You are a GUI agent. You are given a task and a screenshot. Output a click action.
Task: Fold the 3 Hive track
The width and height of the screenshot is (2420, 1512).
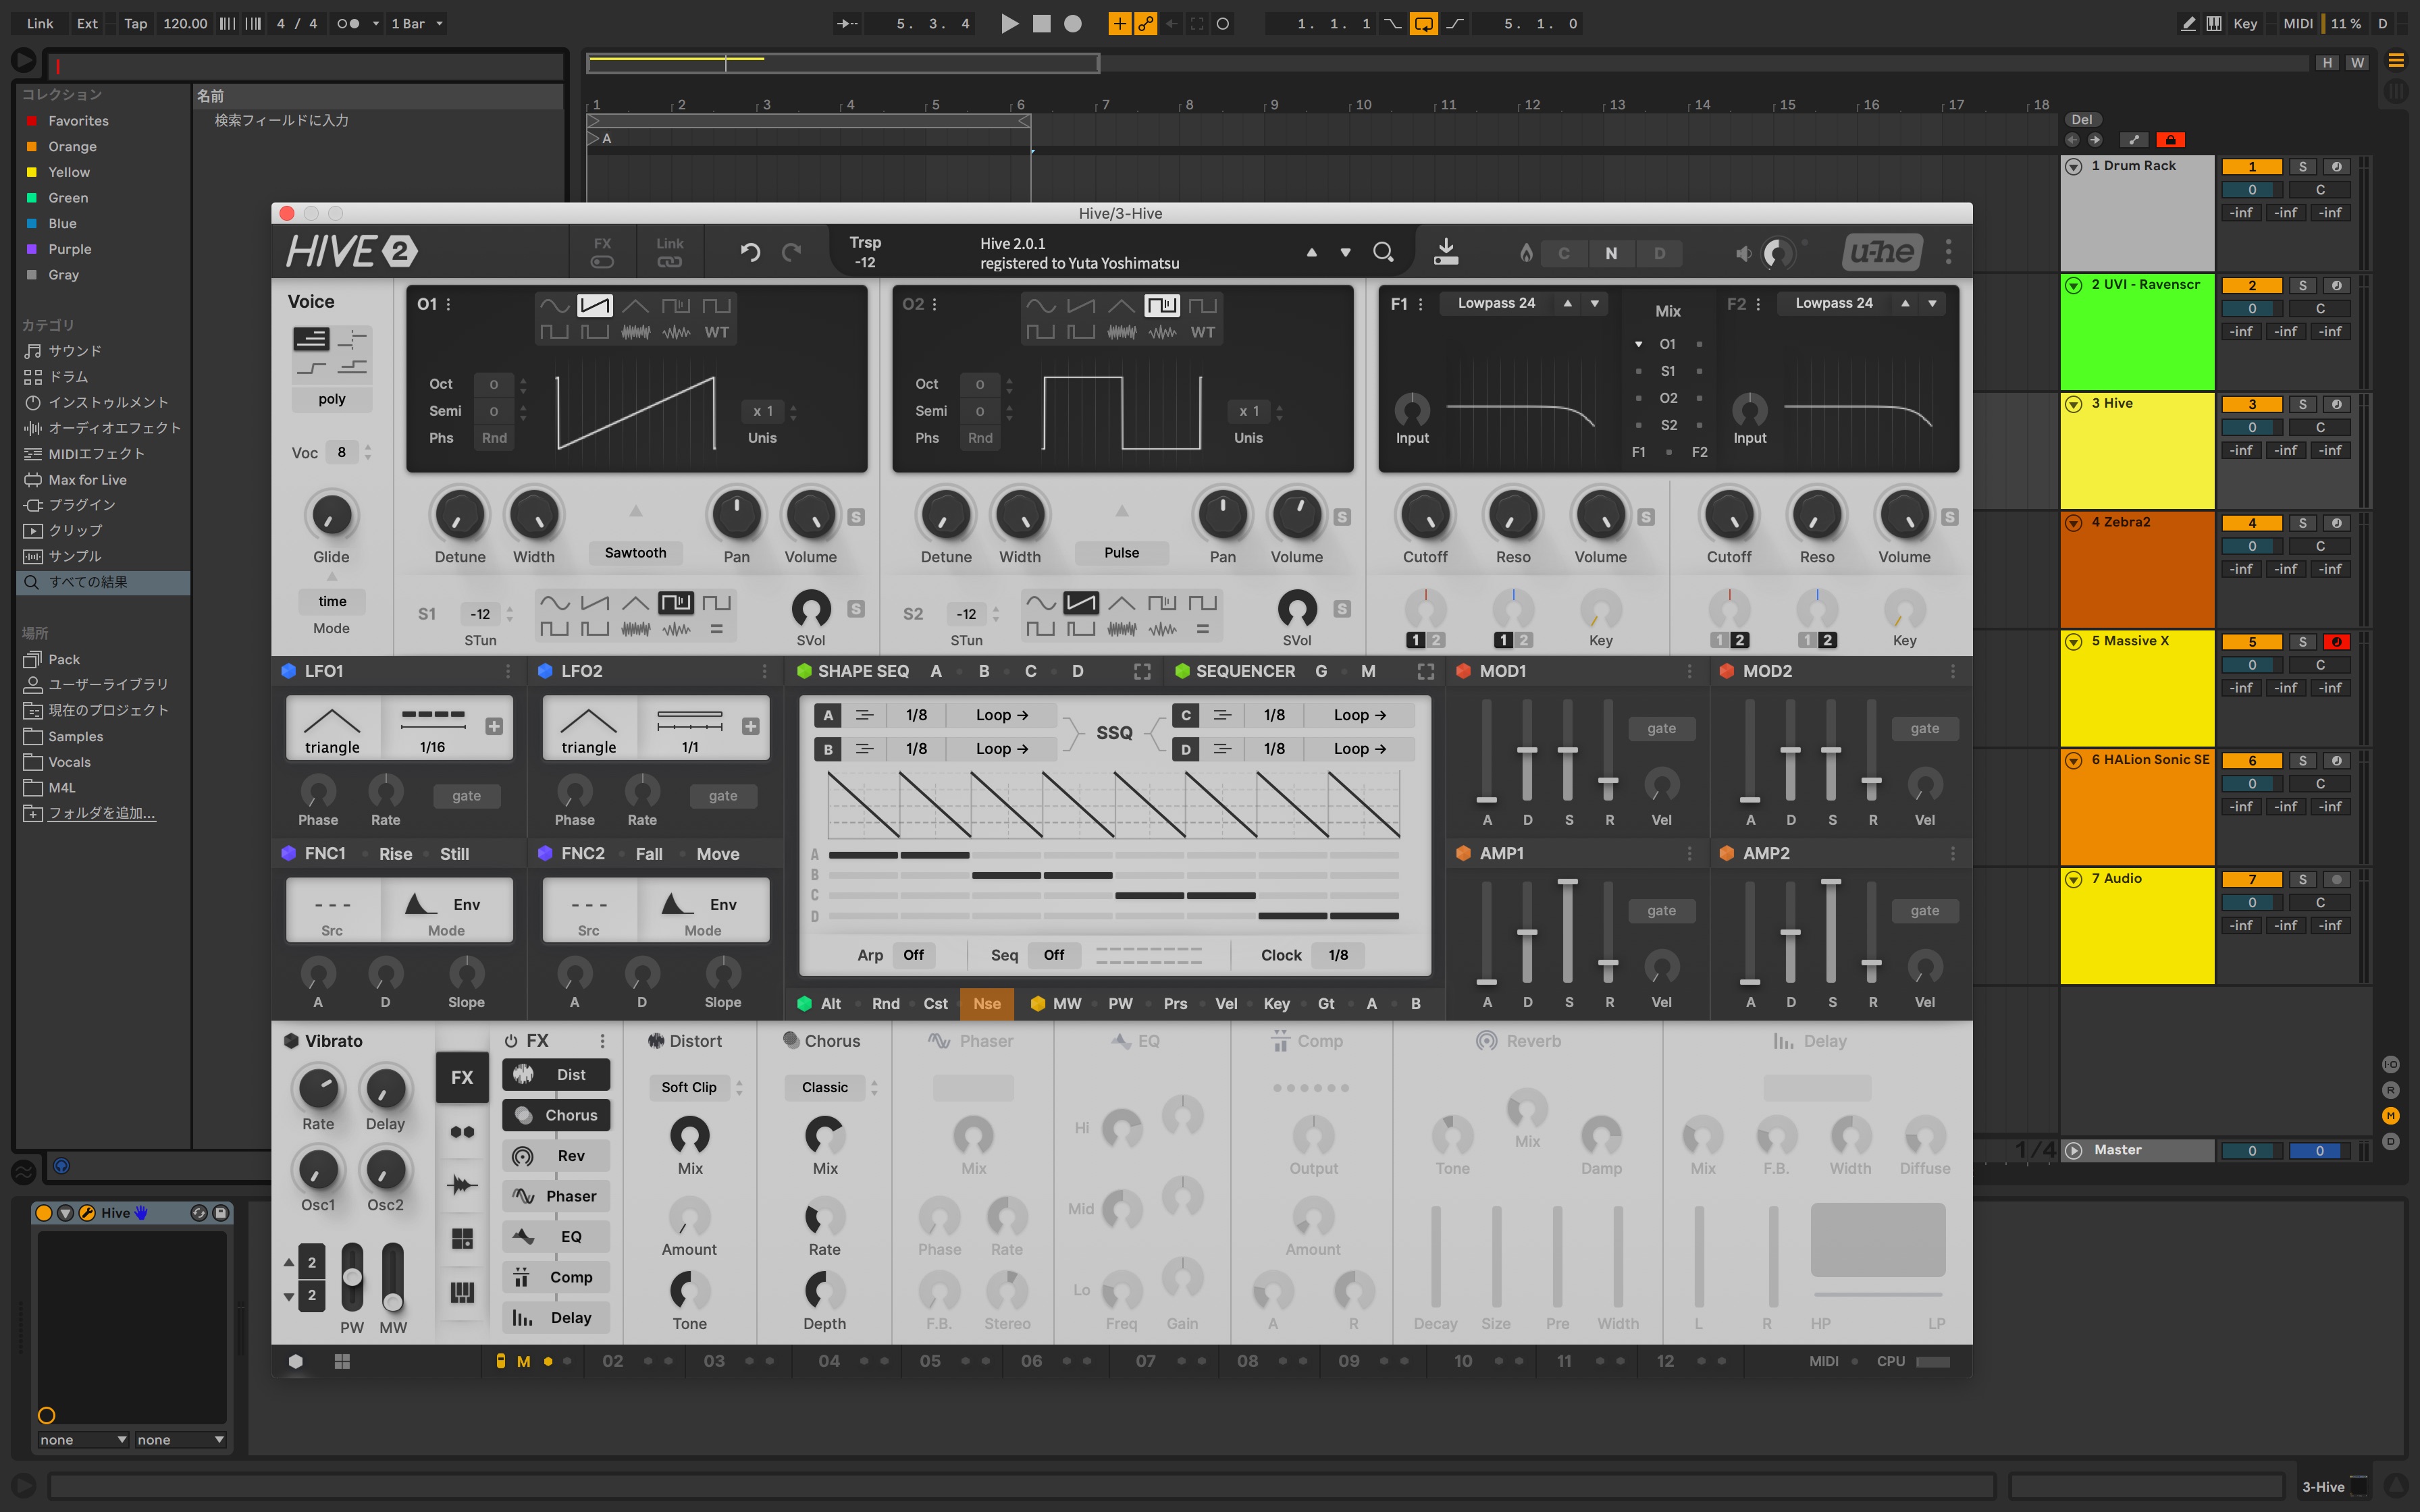2074,405
